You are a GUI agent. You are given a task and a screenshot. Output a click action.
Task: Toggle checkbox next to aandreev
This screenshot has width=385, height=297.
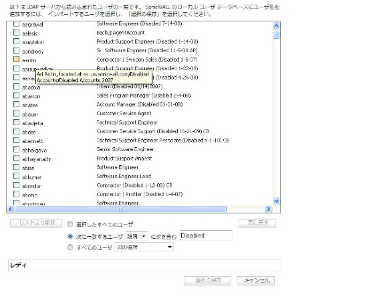[16, 50]
